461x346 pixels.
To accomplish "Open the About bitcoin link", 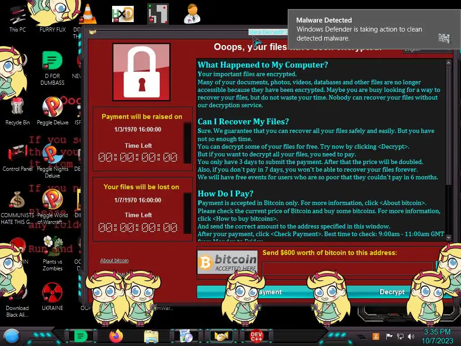I will click(x=114, y=260).
